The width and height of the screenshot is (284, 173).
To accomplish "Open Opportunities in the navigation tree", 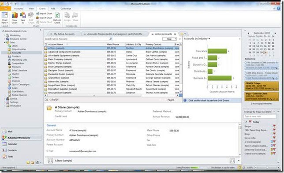I will [x=19, y=49].
